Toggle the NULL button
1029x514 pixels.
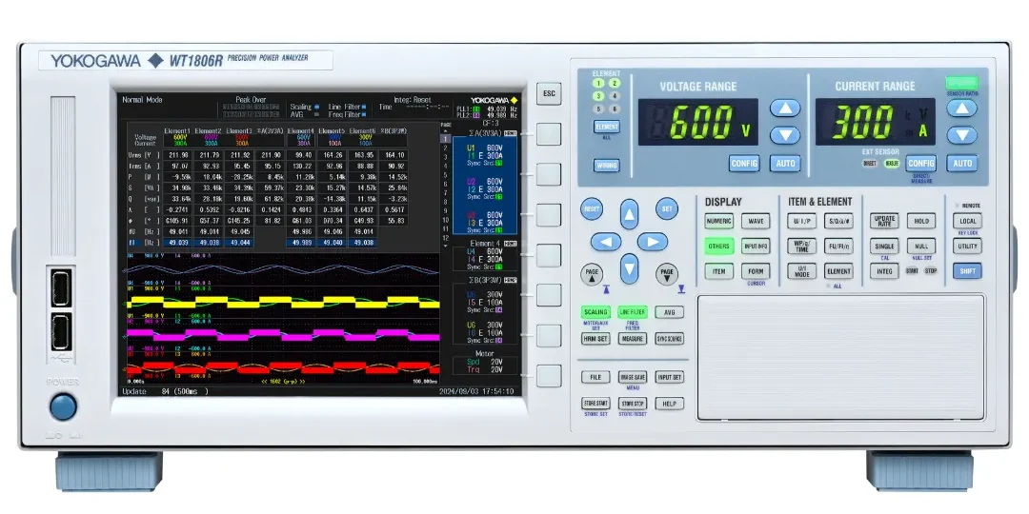point(920,247)
